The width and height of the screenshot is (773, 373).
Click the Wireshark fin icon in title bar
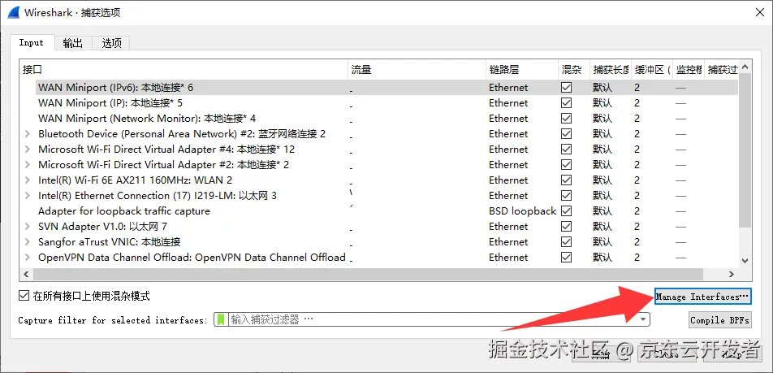click(12, 12)
